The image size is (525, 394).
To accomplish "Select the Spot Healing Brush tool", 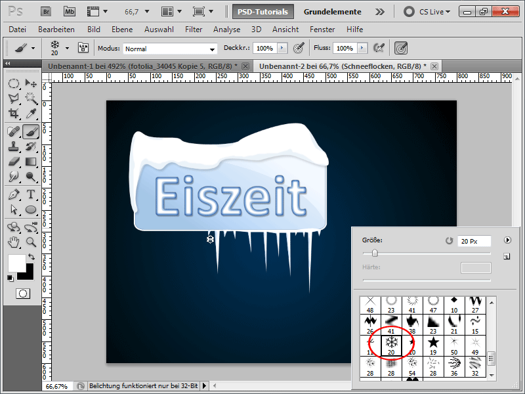I will pyautogui.click(x=13, y=131).
